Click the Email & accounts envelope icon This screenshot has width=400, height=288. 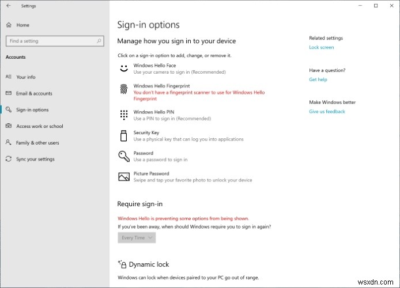click(x=9, y=93)
